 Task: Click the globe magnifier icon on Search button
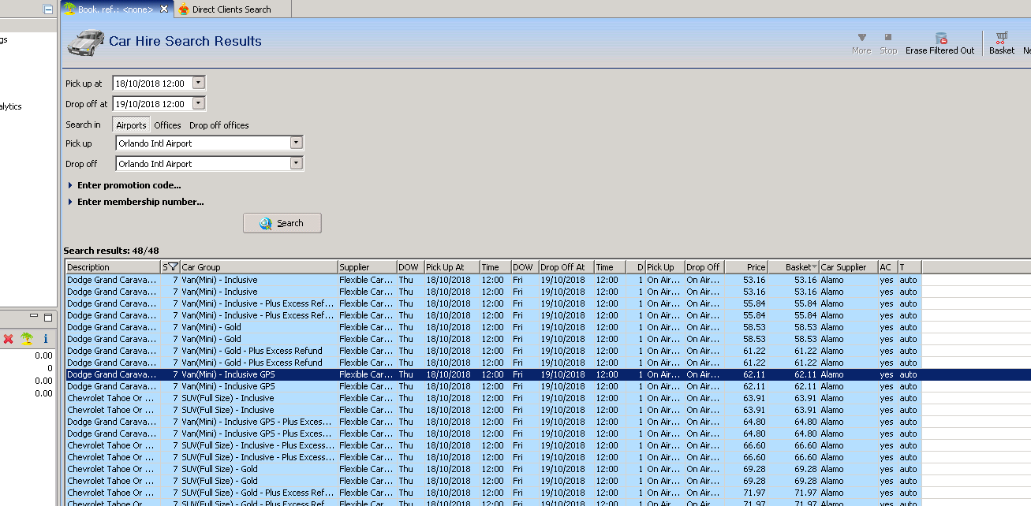pyautogui.click(x=266, y=223)
